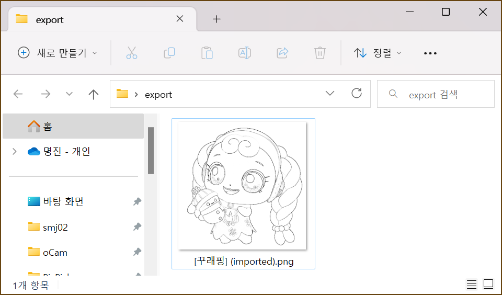Click the Cut scissors icon
502x295 pixels.
132,53
